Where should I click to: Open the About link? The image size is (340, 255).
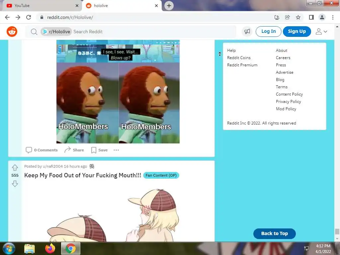click(x=282, y=50)
